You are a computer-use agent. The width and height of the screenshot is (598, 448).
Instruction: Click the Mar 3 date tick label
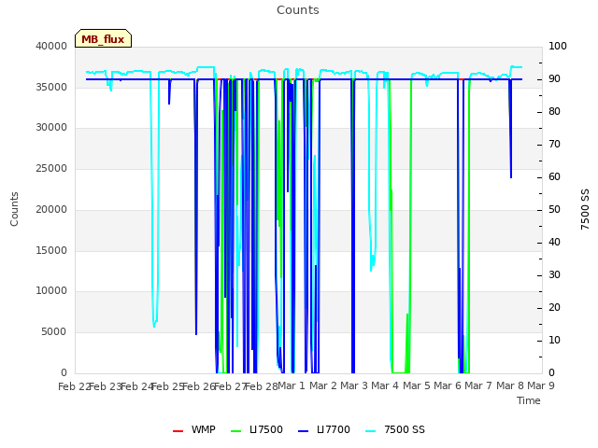point(354,386)
